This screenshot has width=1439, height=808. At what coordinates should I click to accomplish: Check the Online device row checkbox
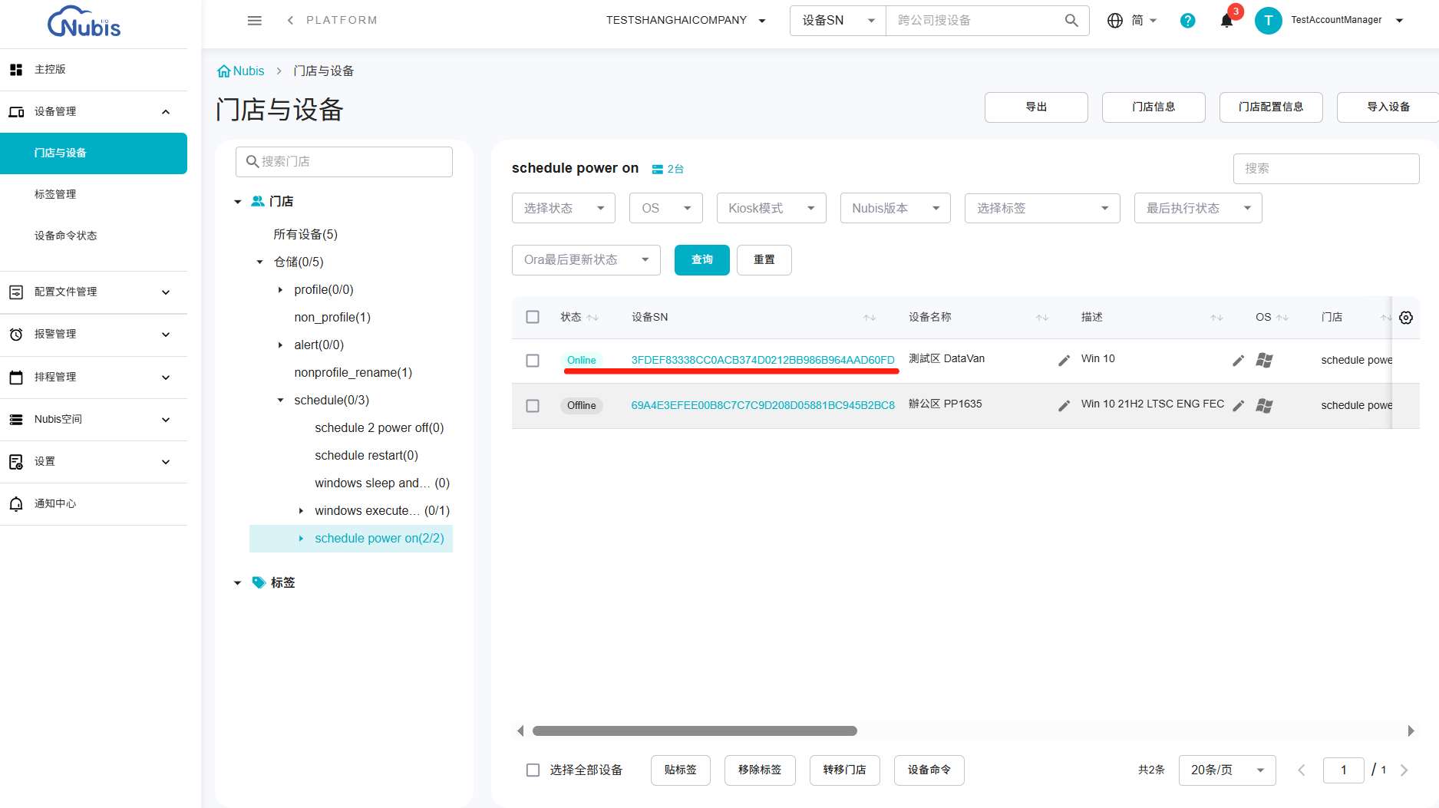click(x=533, y=361)
